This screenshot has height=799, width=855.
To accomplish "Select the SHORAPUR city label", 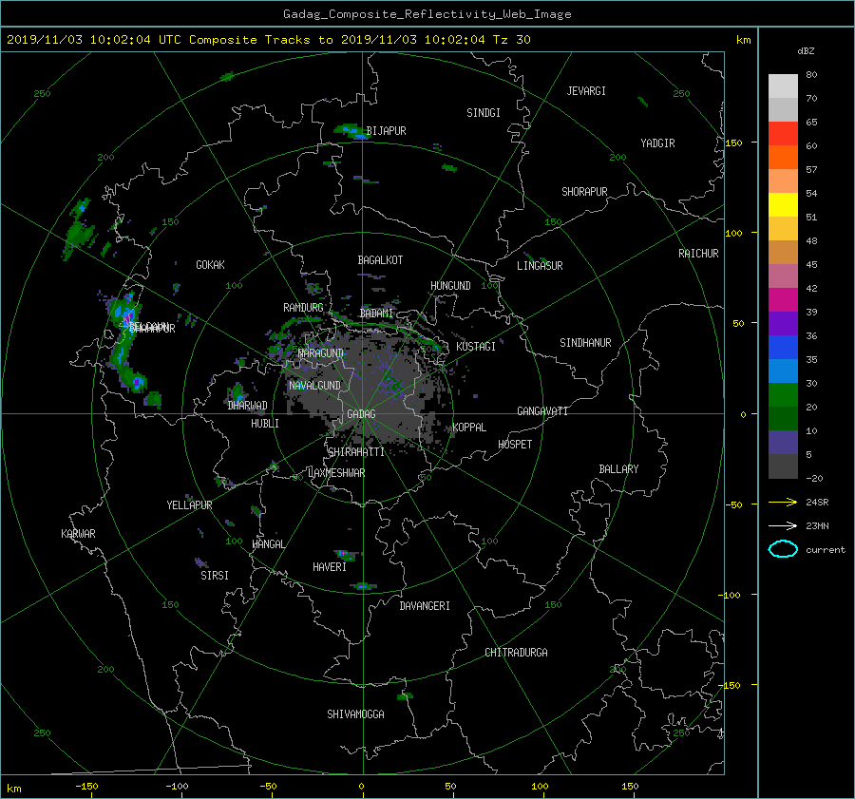I will coord(584,192).
